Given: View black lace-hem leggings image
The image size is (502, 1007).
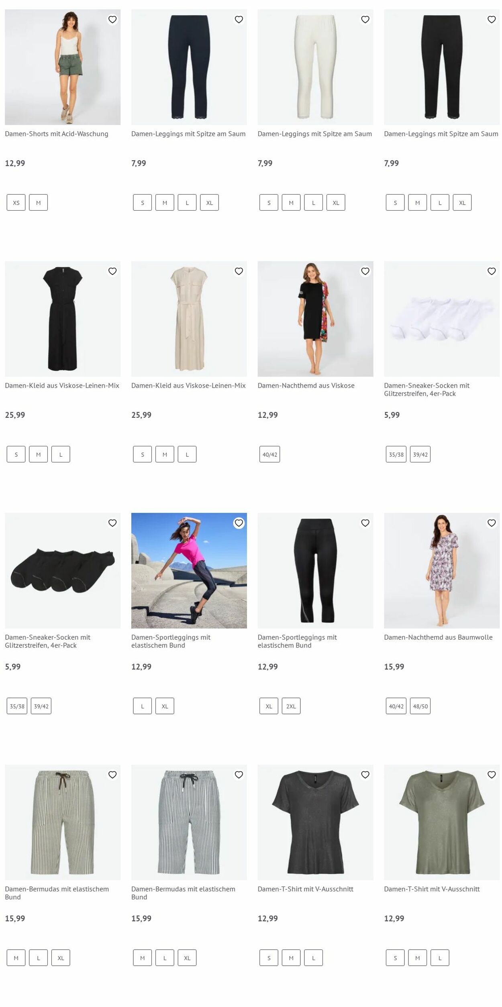Looking at the screenshot, I should point(442,67).
